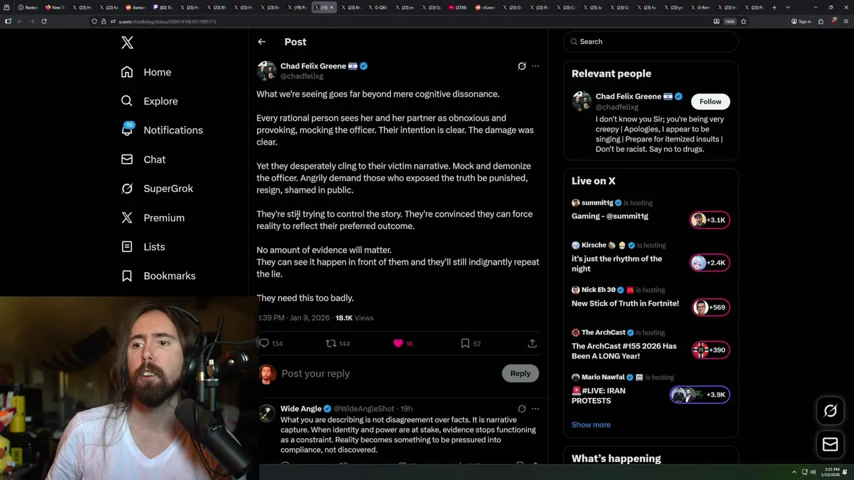Click Grok icon on Chad Felix Greene's post
This screenshot has width=854, height=480.
pos(522,66)
